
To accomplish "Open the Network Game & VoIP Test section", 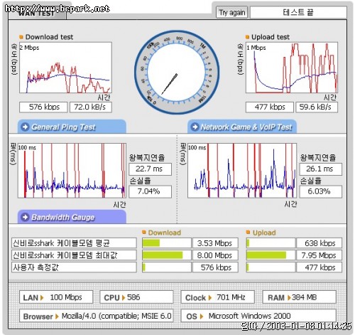I will click(x=242, y=127).
